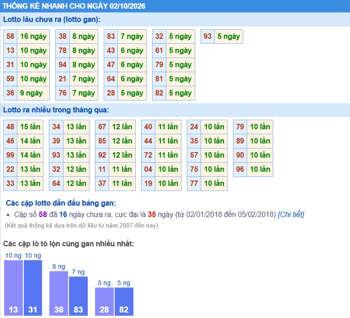
Task: Click the '15 lần' cell
Action: tap(30, 127)
